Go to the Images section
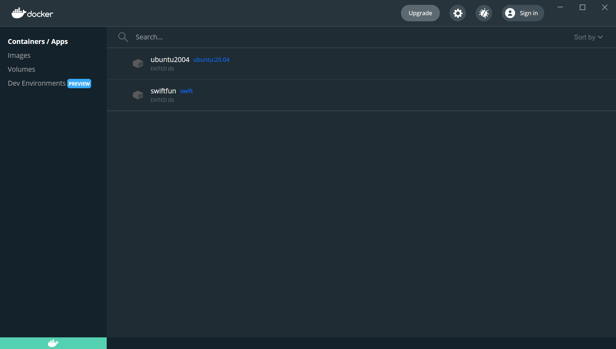616x349 pixels. coord(19,55)
